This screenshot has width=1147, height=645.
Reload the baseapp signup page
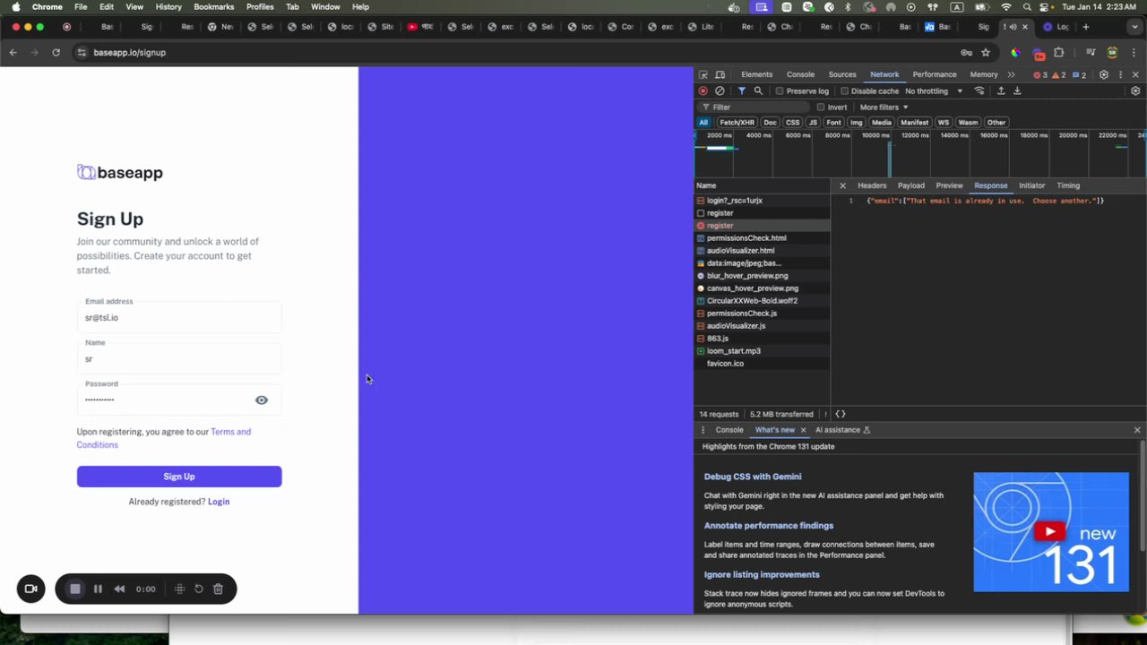(x=56, y=53)
